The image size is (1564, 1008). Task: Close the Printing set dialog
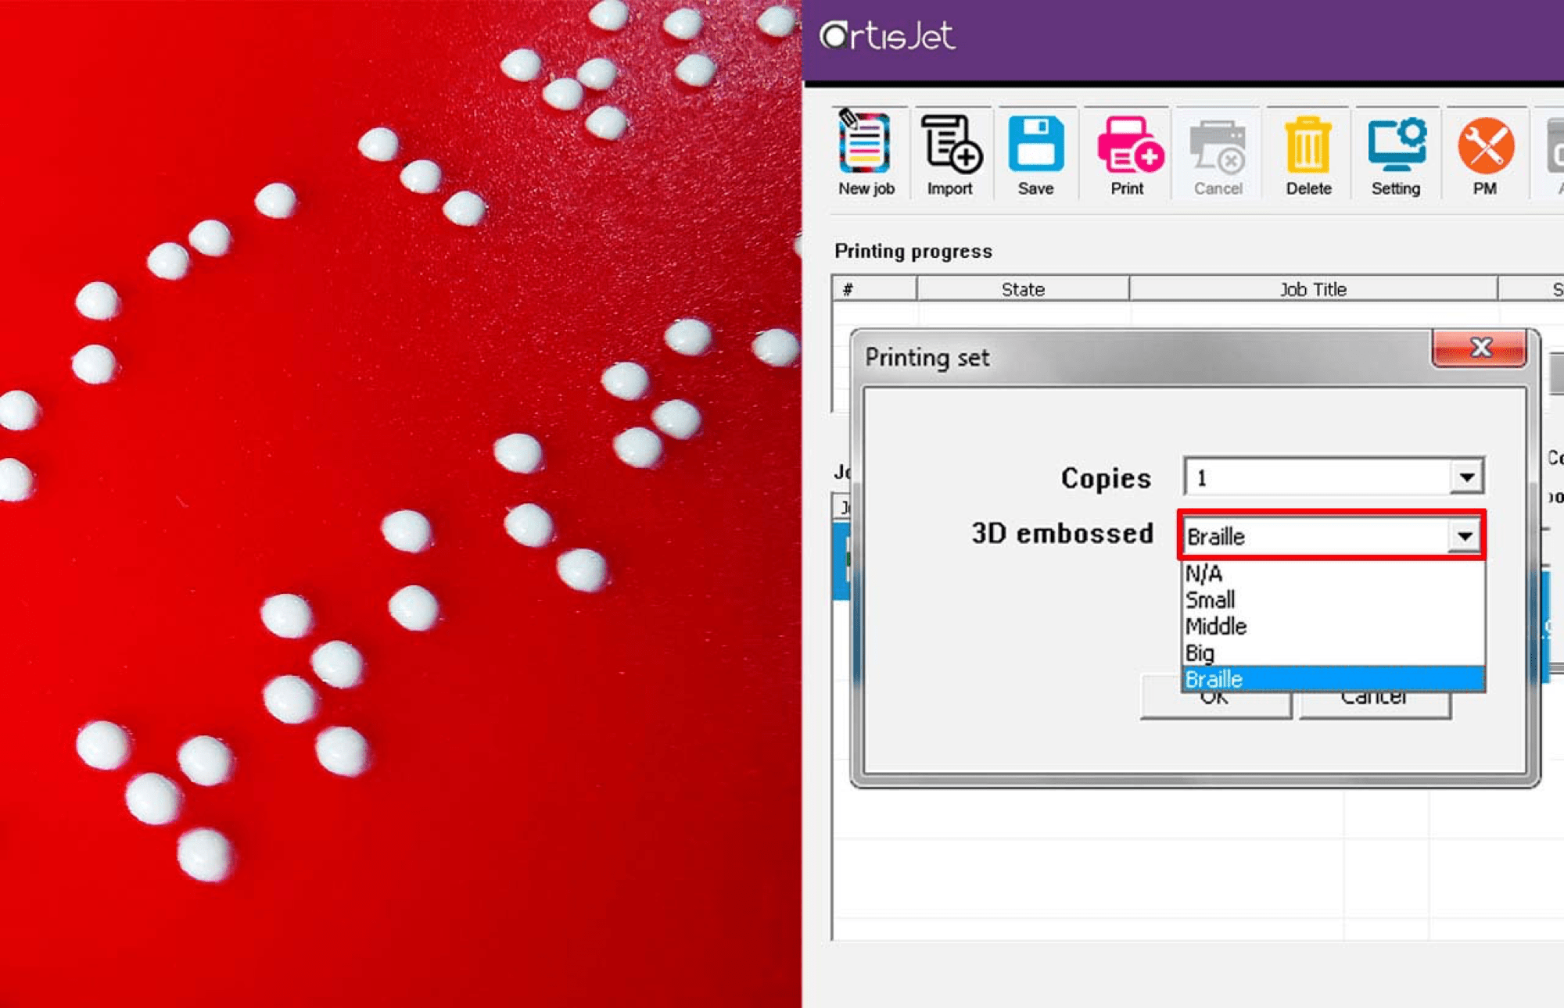[x=1480, y=349]
